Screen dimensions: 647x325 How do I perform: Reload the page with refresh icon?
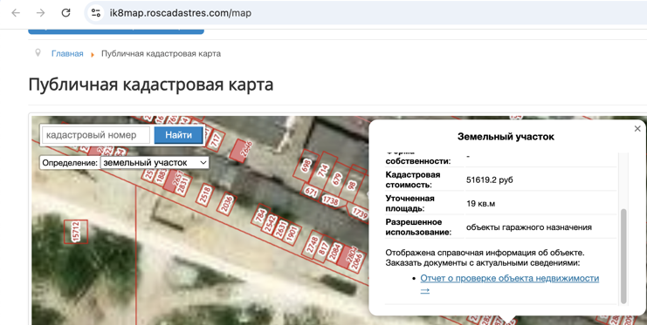(x=65, y=13)
